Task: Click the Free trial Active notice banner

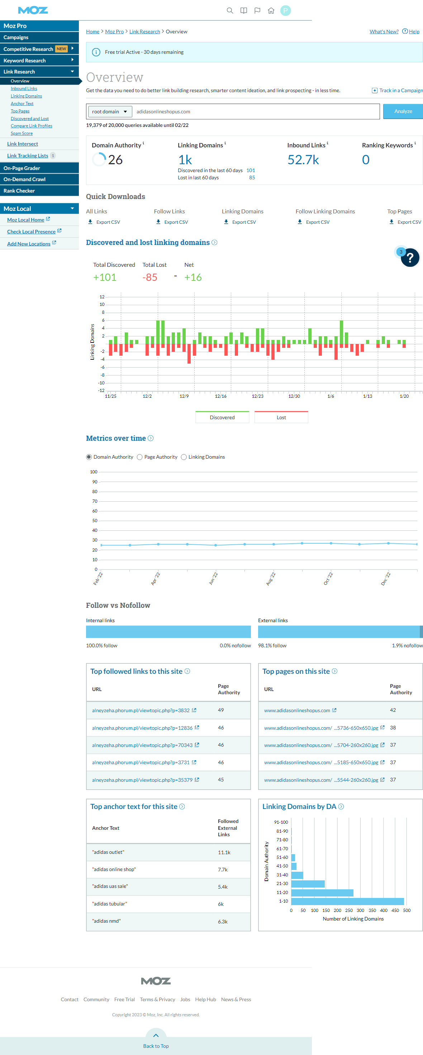Action: (254, 52)
